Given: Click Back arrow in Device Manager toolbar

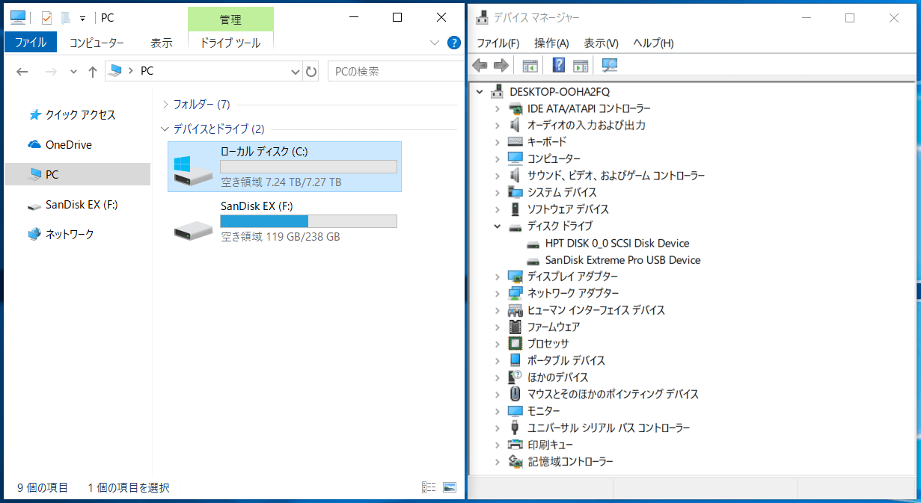Looking at the screenshot, I should 480,66.
